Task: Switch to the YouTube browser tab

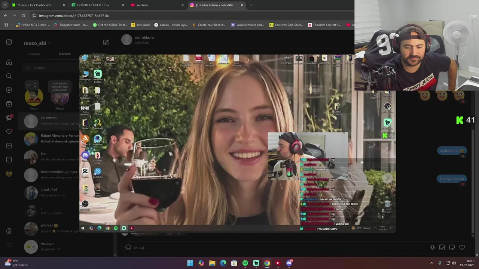Action: tap(157, 5)
